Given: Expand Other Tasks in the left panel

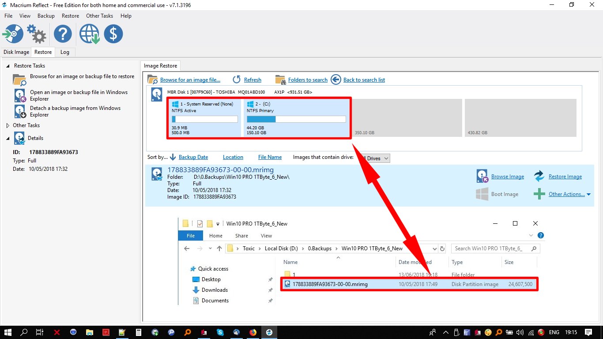Looking at the screenshot, I should 8,125.
